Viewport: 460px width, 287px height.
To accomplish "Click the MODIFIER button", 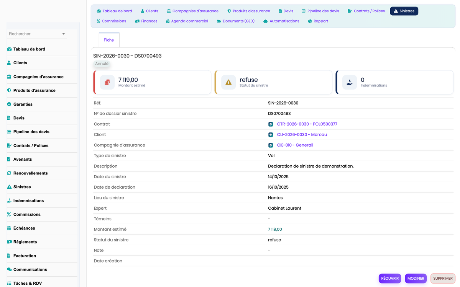I will click(x=416, y=278).
